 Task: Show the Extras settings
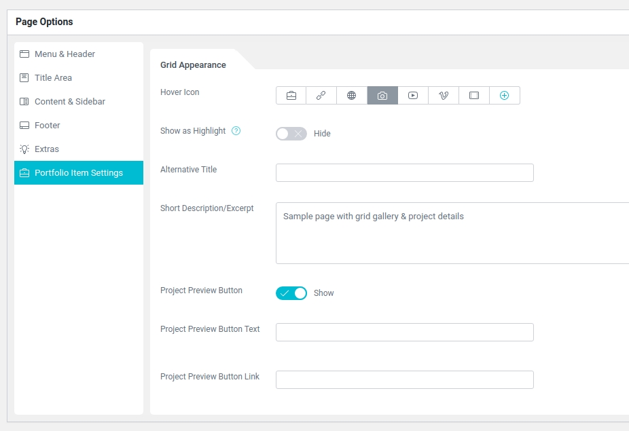tap(47, 149)
